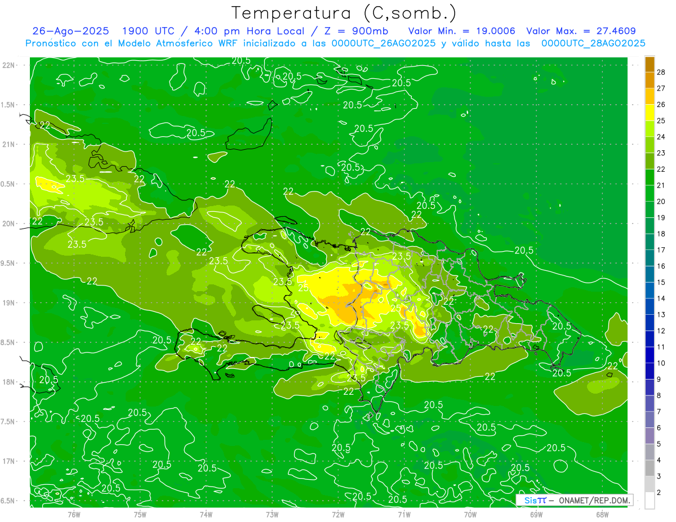Click the "70W" longitude axis label

(x=470, y=514)
